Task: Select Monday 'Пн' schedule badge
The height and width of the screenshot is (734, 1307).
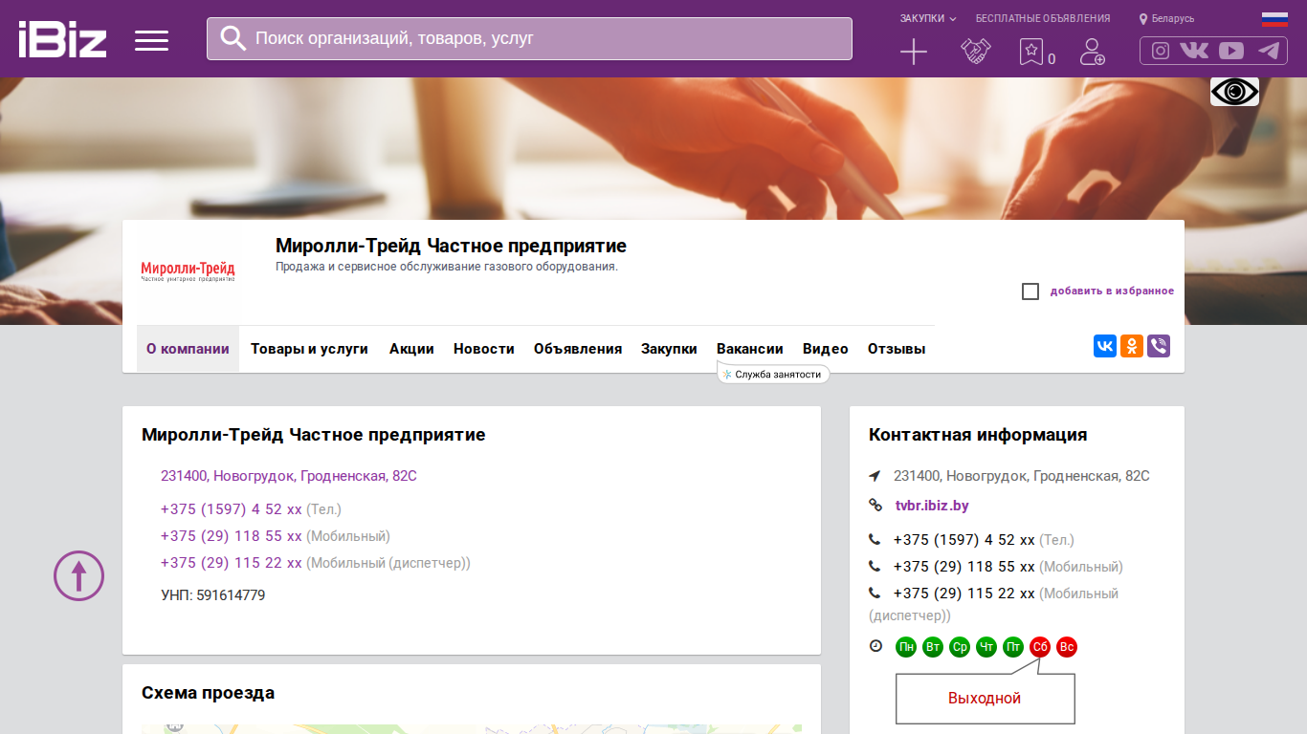Action: 906,647
